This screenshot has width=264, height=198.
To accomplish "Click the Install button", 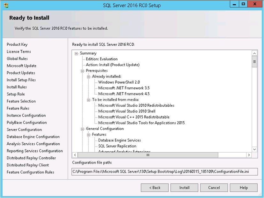I will 185,187.
